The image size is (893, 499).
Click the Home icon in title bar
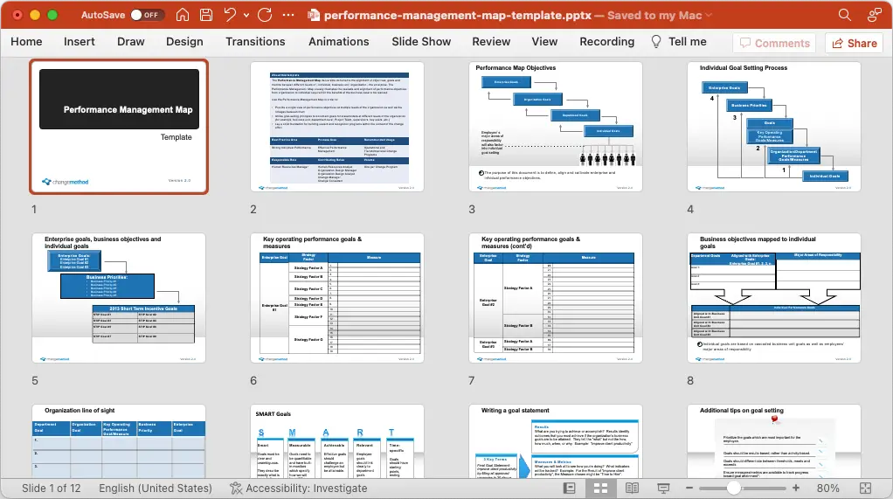[x=183, y=15]
